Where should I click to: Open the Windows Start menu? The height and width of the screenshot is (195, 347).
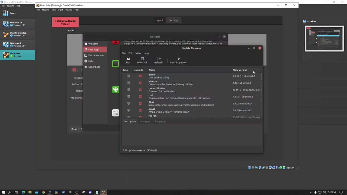tap(3, 192)
